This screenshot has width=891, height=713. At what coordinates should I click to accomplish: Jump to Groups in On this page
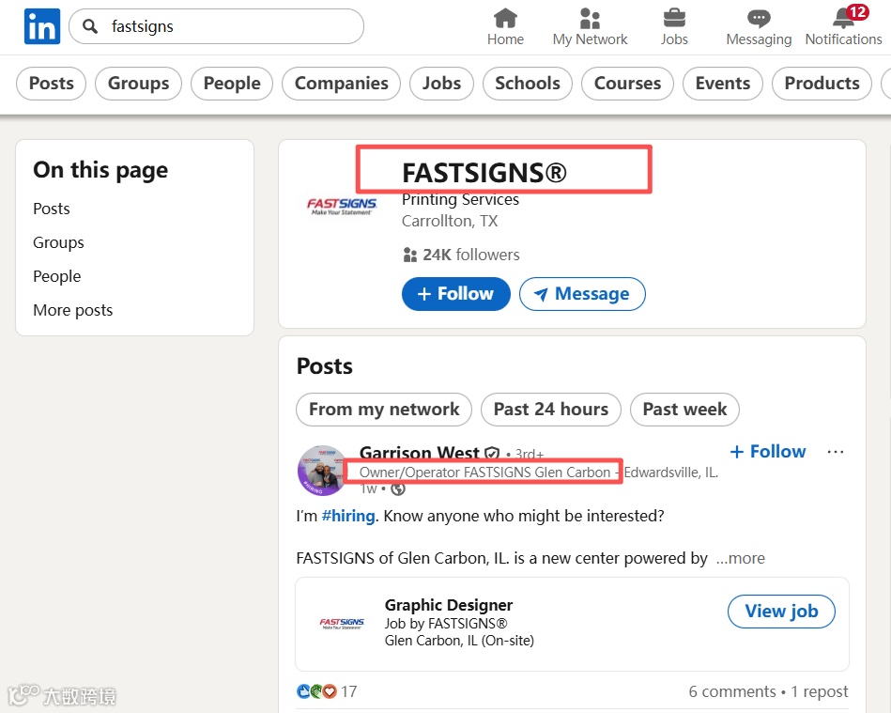(58, 242)
